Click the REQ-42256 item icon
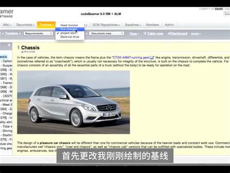The image size is (230, 173). pyautogui.click(x=22, y=52)
